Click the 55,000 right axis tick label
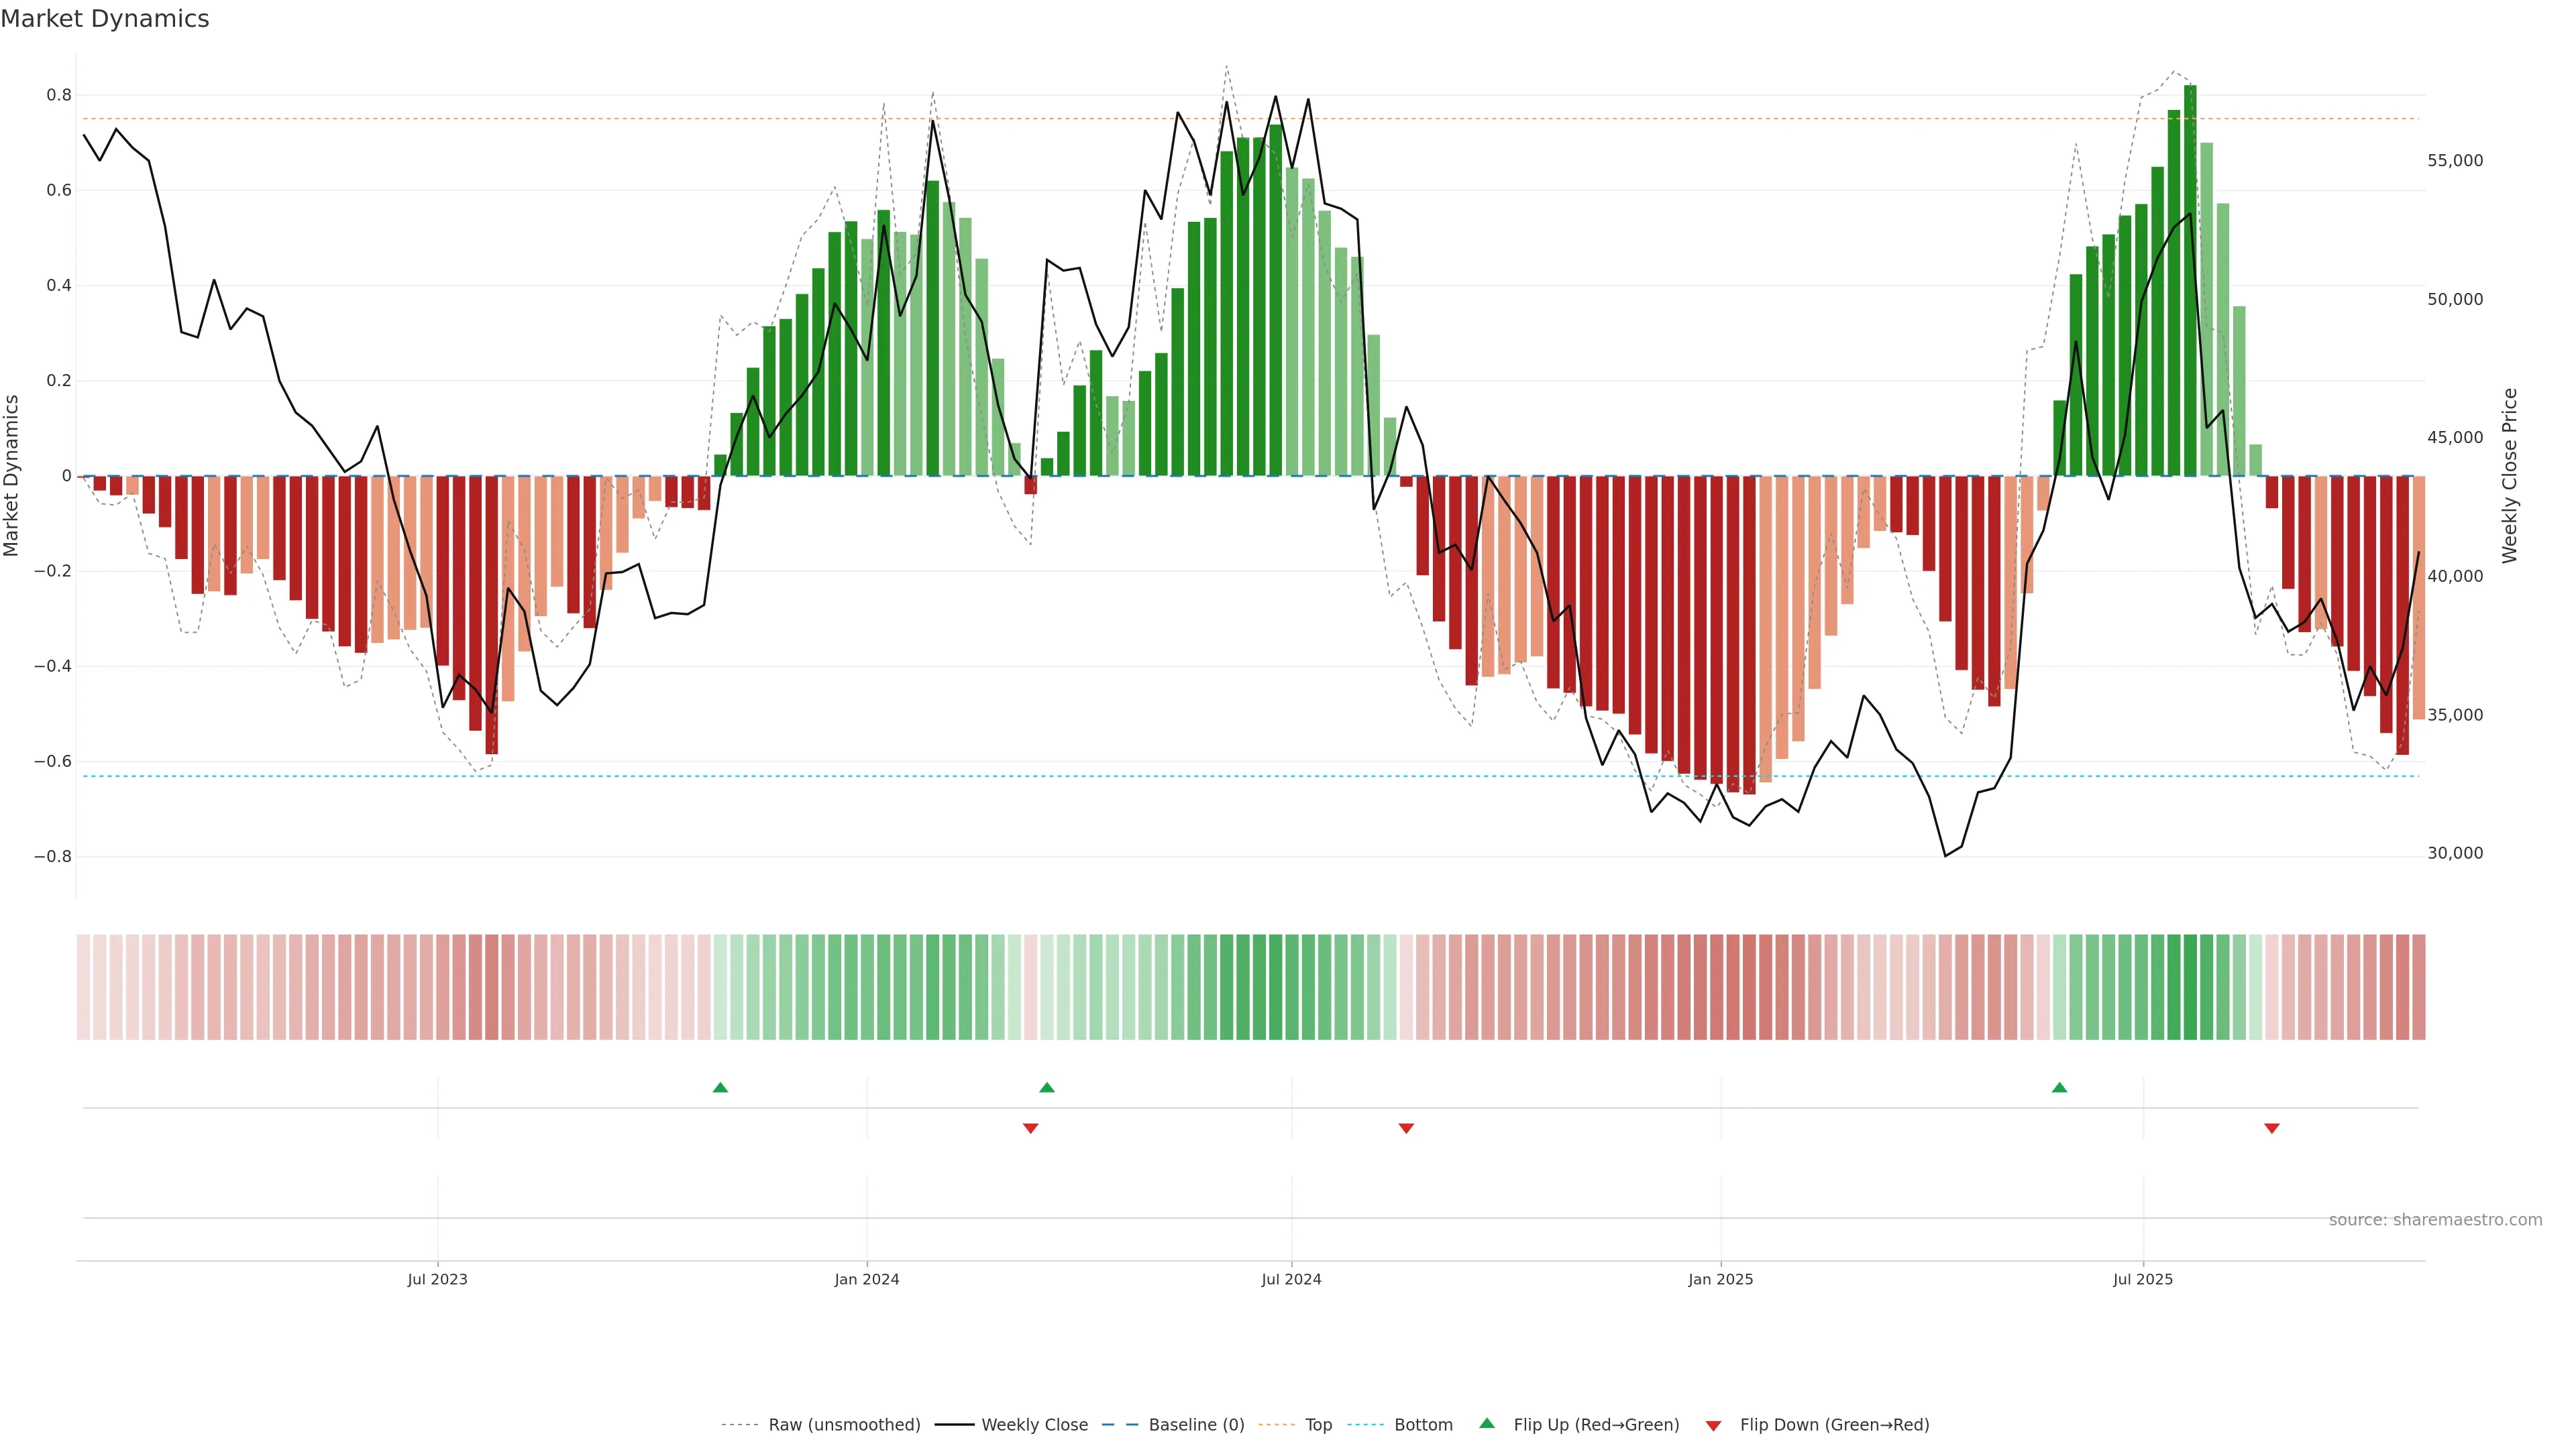Image resolution: width=2576 pixels, height=1448 pixels. point(2455,161)
